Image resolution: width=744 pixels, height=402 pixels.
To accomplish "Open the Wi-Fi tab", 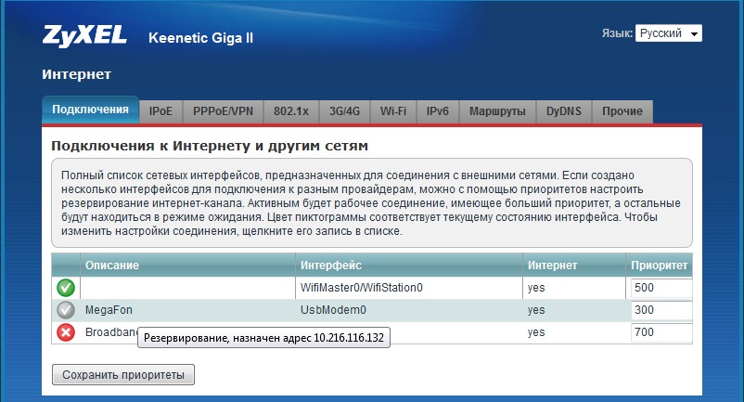I will click(393, 111).
